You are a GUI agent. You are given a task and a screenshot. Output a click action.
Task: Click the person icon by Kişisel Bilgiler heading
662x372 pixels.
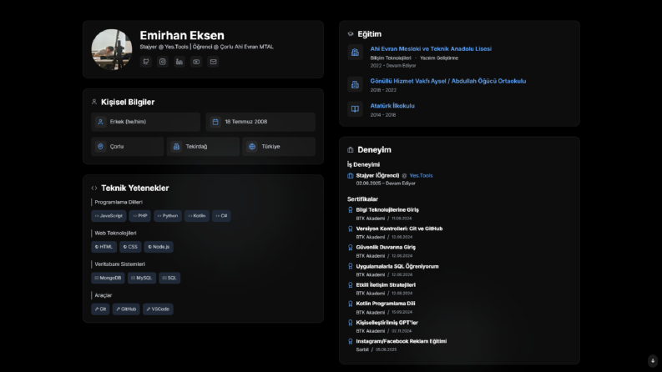[x=94, y=102]
